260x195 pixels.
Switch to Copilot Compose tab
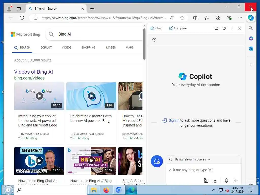coord(178,28)
